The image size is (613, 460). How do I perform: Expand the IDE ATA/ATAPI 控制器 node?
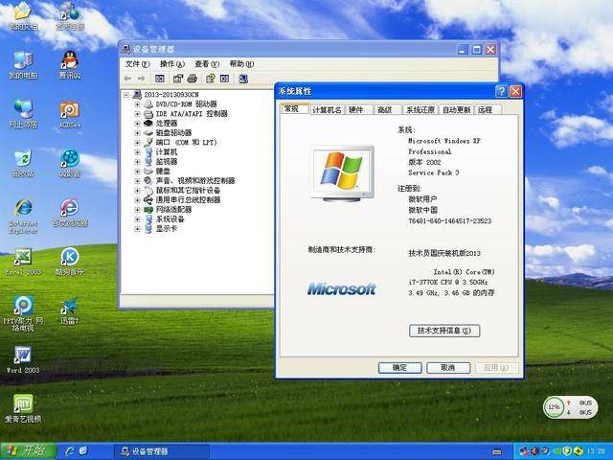point(137,114)
